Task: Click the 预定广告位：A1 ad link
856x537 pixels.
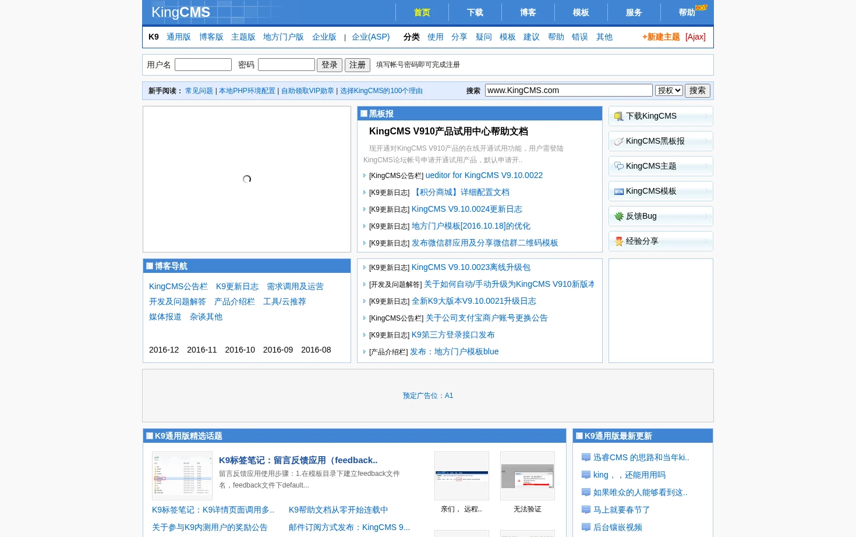Action: 428,396
